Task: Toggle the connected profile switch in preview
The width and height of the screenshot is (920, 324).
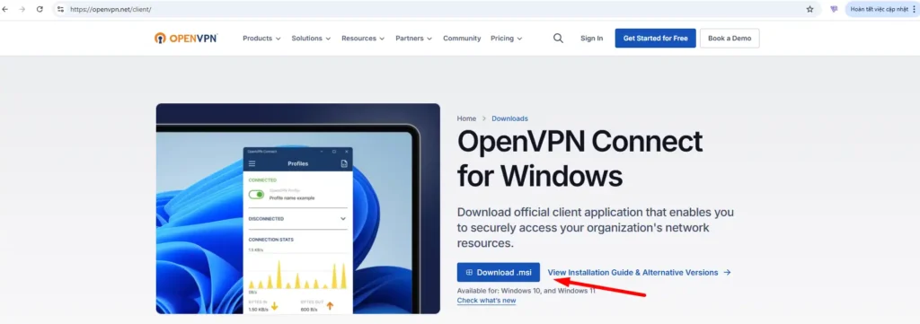Action: (x=256, y=195)
